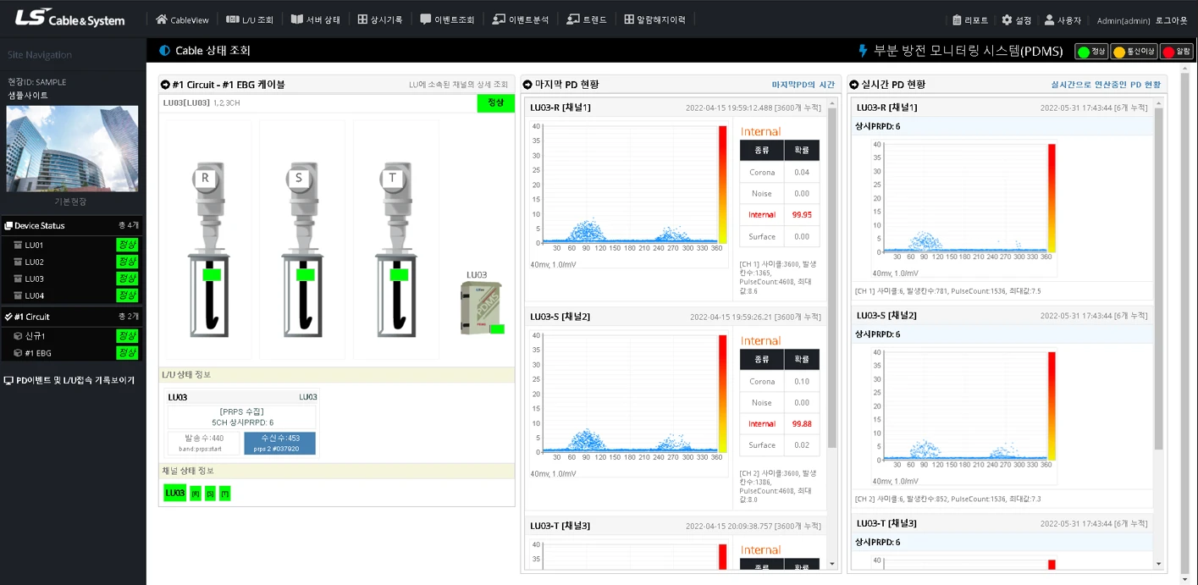Click the 수신수:453 blue box
The width and height of the screenshot is (1198, 585).
[x=279, y=443]
